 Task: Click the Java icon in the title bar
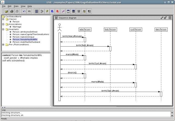pos(2,2)
